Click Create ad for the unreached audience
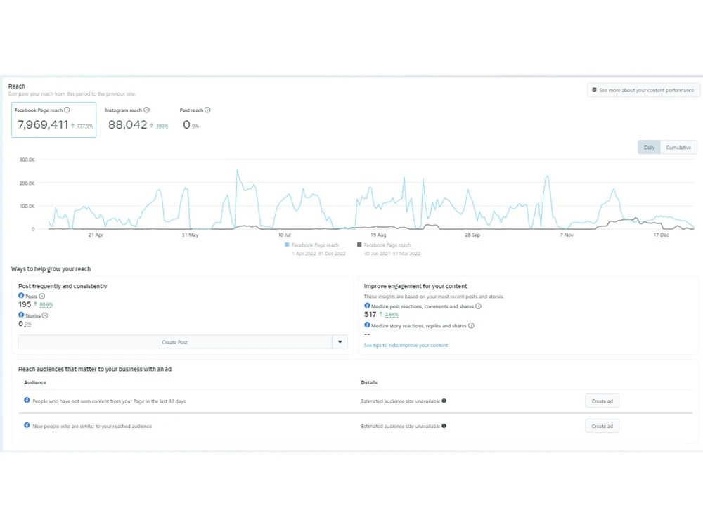703x527 pixels. (602, 401)
